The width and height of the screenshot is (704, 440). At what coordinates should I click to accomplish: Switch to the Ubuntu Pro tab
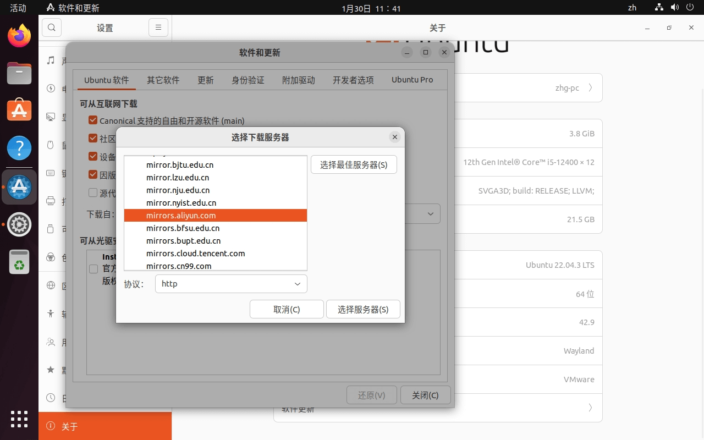coord(412,80)
